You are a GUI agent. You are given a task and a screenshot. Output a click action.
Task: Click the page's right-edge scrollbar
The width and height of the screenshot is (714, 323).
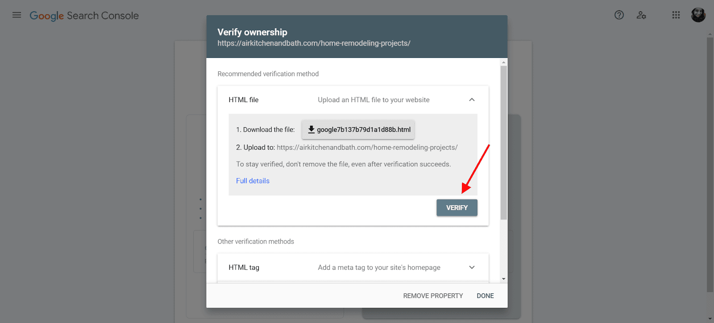point(710,165)
